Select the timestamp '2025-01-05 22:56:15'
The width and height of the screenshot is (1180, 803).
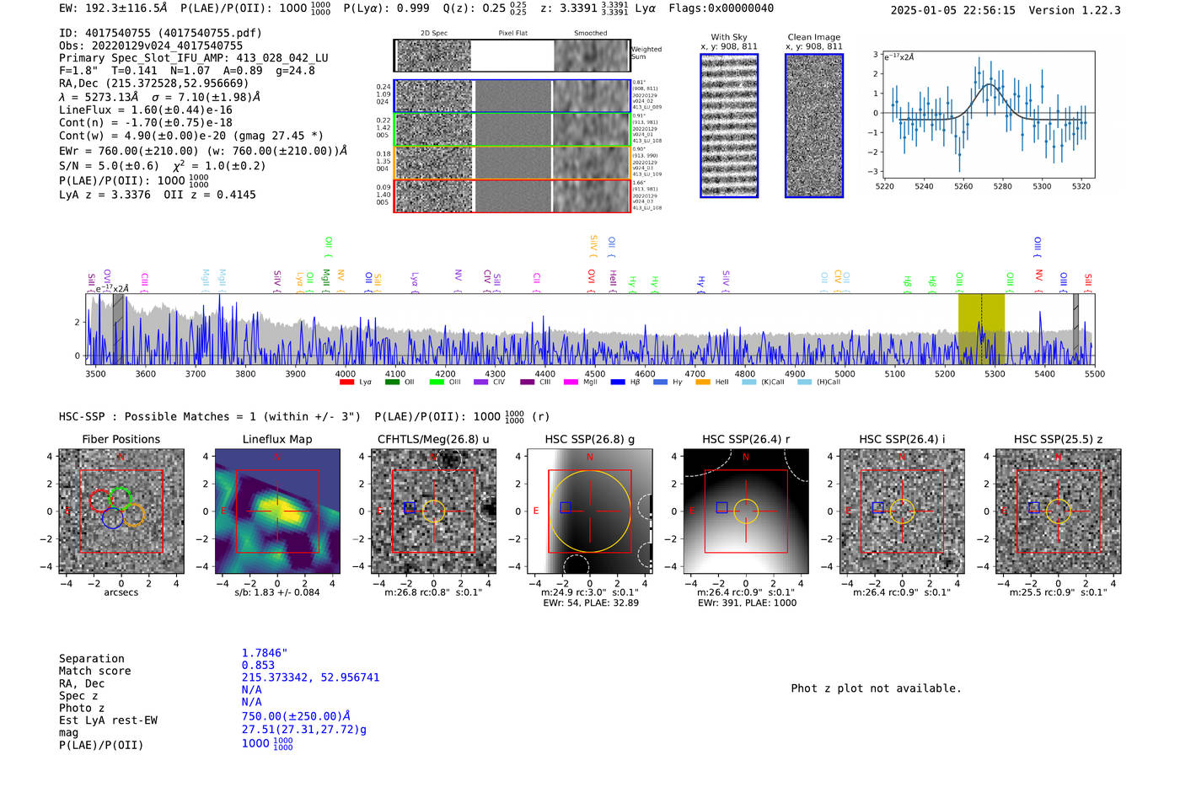(953, 10)
